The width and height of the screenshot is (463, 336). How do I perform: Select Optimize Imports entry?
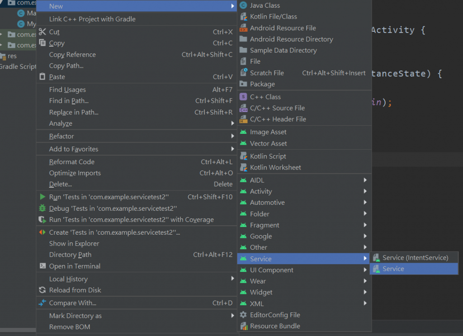(137, 173)
